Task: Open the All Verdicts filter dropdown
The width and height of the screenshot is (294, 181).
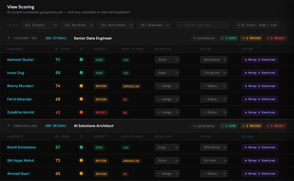Action: coord(77,25)
